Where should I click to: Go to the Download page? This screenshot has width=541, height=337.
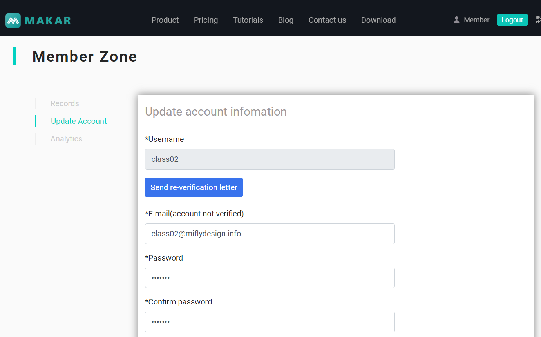pos(378,20)
